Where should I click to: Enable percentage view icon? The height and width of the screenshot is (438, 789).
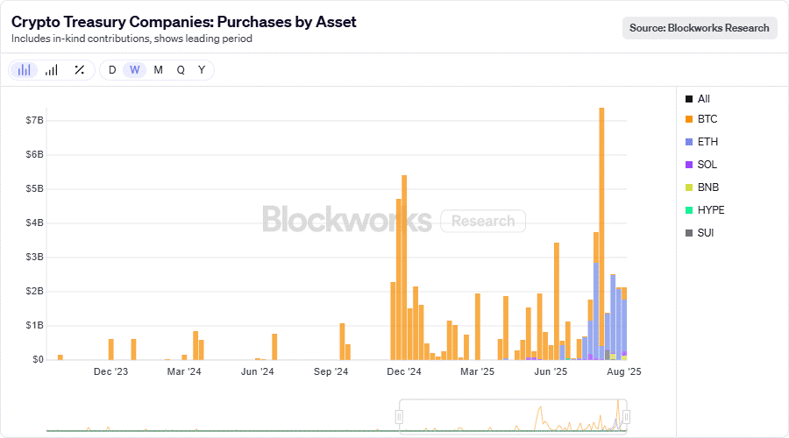point(79,70)
